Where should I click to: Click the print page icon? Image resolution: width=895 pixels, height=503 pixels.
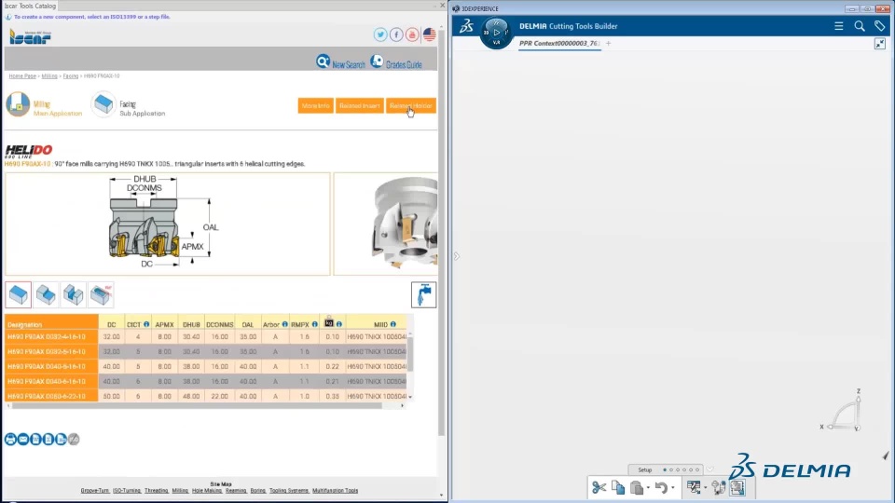(x=10, y=439)
